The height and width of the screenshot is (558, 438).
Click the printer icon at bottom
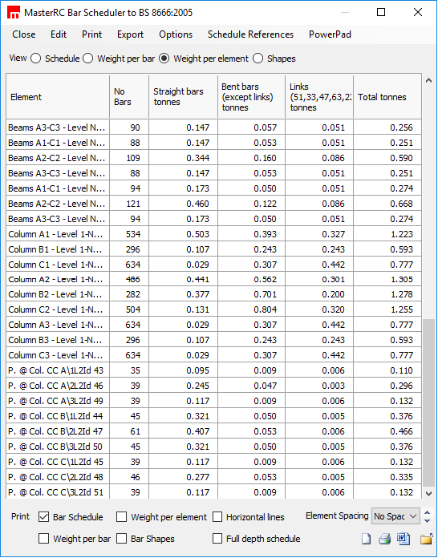point(384,539)
